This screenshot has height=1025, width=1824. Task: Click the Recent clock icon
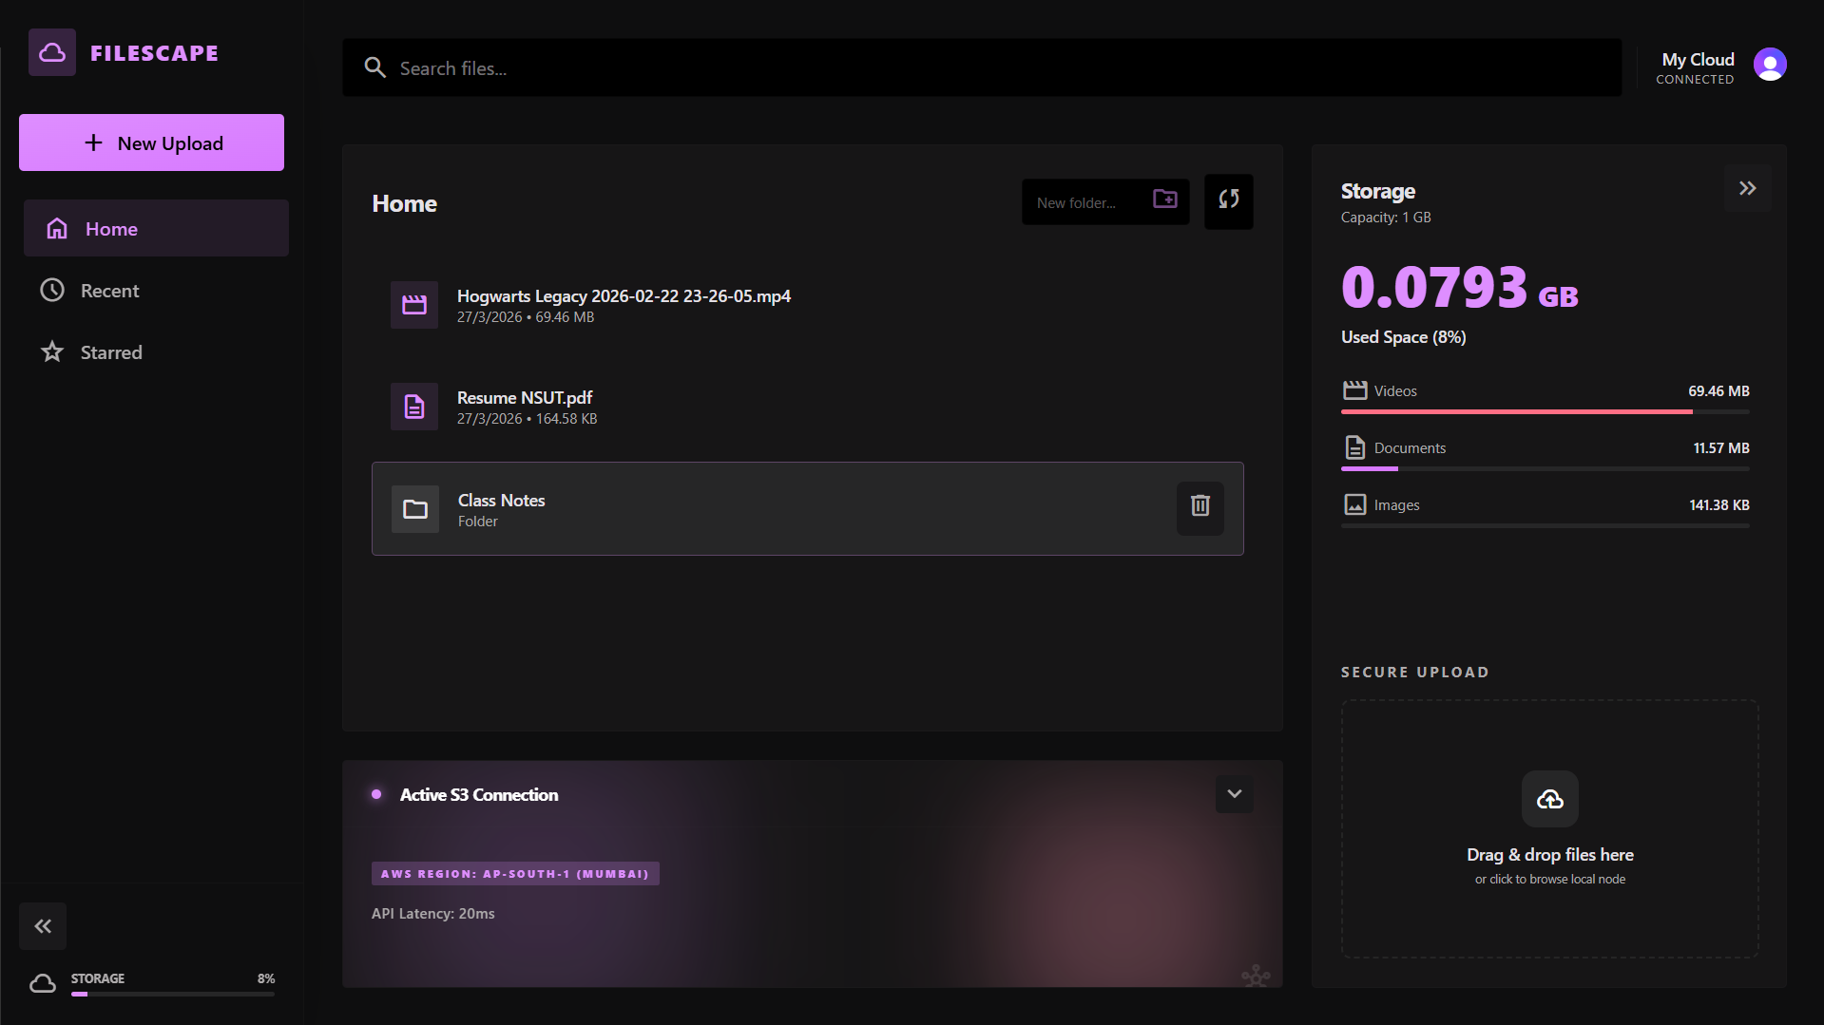[x=52, y=290]
